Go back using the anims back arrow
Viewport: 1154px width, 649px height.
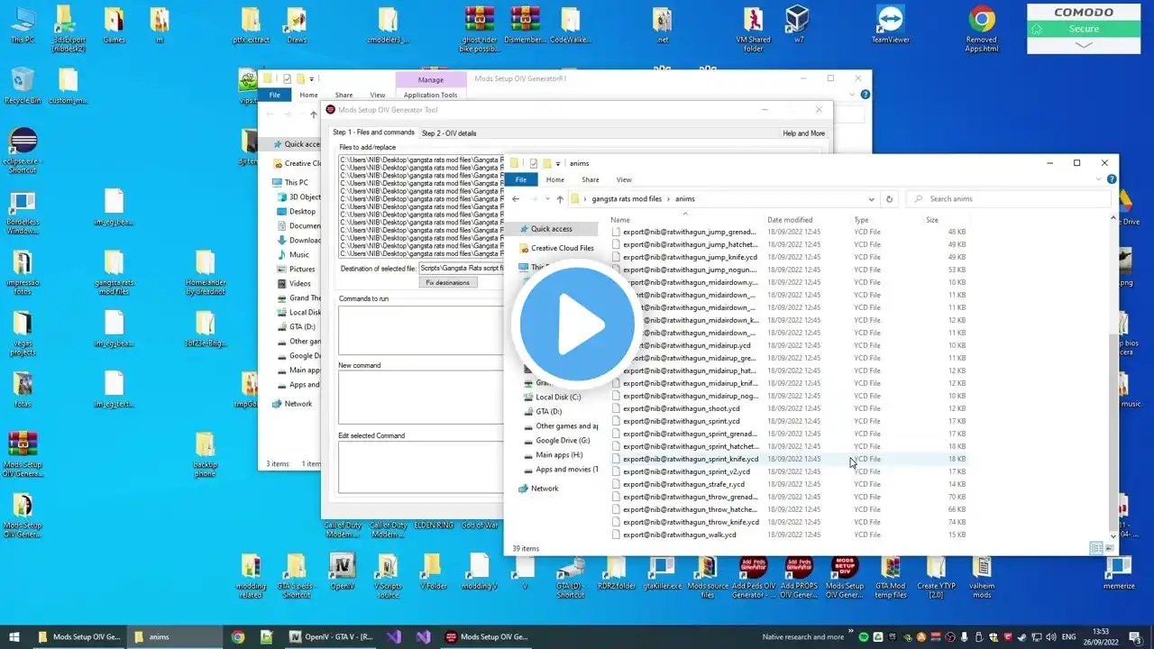coord(516,199)
